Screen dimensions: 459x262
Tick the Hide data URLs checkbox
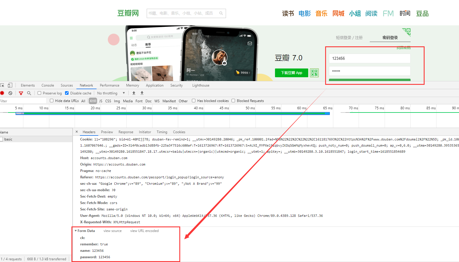(x=52, y=101)
